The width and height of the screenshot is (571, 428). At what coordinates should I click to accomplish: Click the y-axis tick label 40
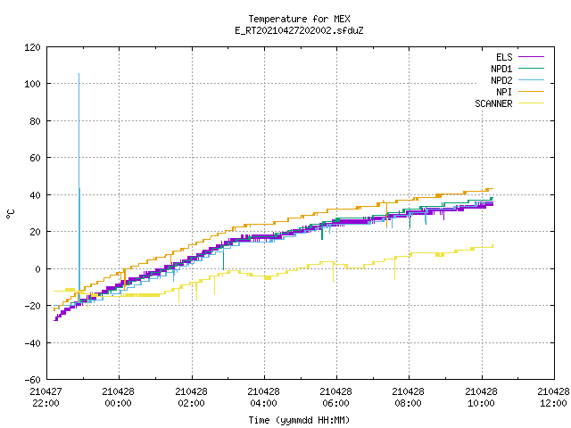pyautogui.click(x=35, y=195)
